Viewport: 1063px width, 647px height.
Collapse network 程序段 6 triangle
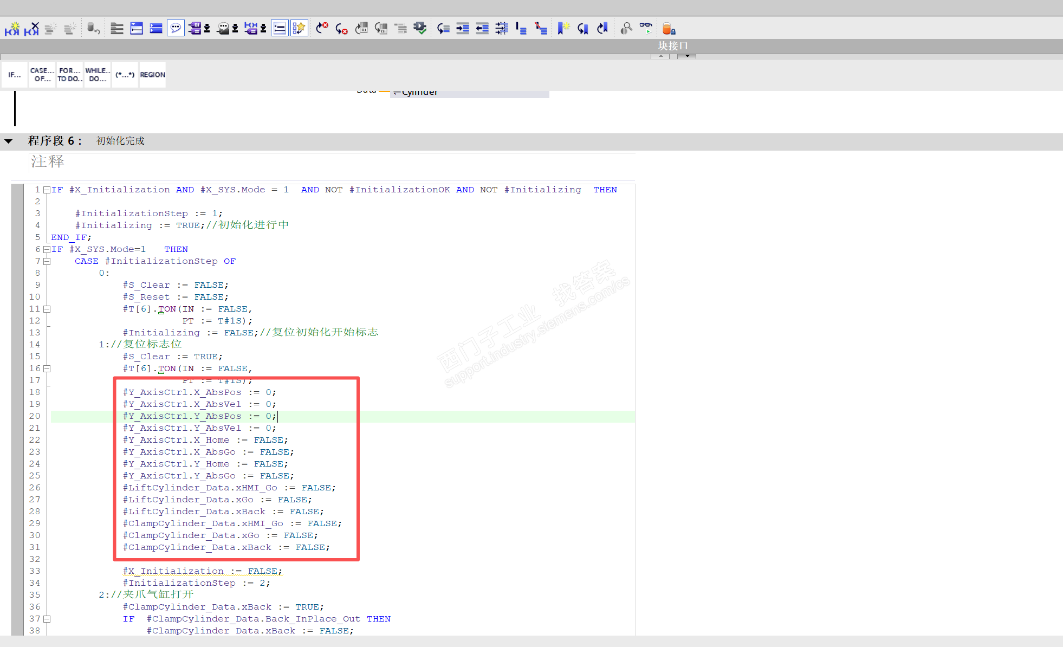point(9,141)
